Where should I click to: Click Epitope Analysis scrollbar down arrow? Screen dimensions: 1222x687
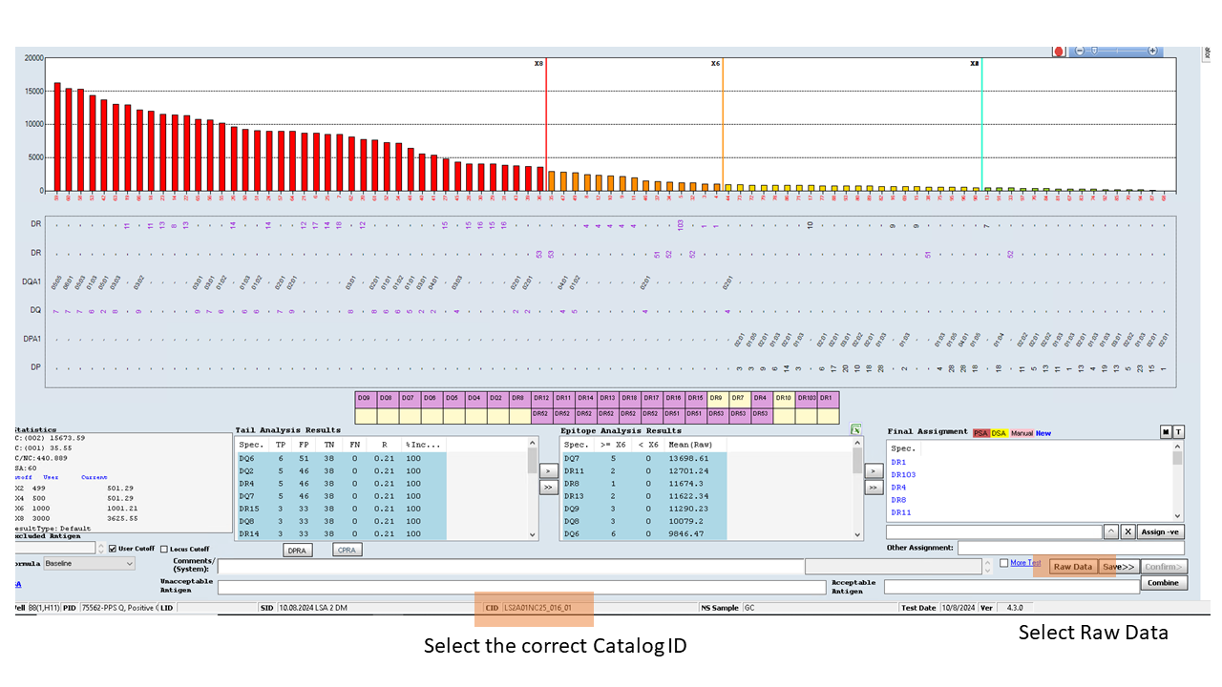pyautogui.click(x=856, y=535)
